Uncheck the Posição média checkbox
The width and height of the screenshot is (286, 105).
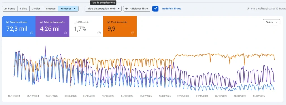pyautogui.click(x=109, y=22)
